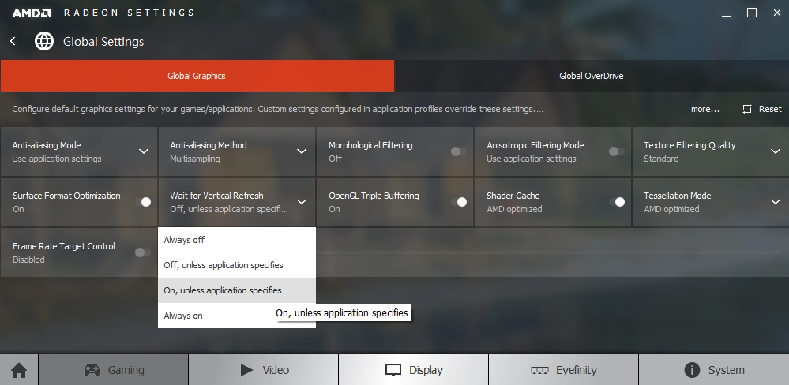Disable Surface Format Optimization switch
Screen dimensions: 789x385
click(x=144, y=202)
